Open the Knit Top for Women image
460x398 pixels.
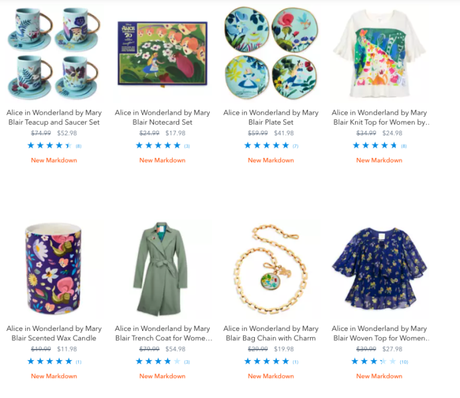tap(379, 54)
